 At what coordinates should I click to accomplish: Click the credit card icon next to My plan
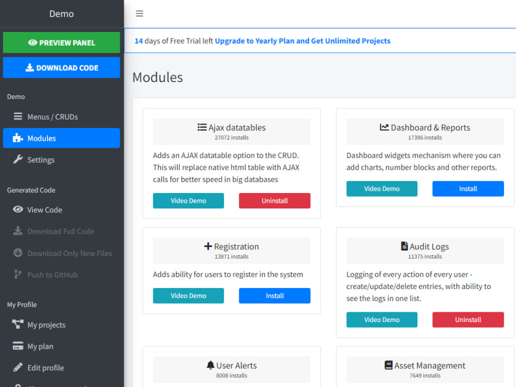pos(18,346)
